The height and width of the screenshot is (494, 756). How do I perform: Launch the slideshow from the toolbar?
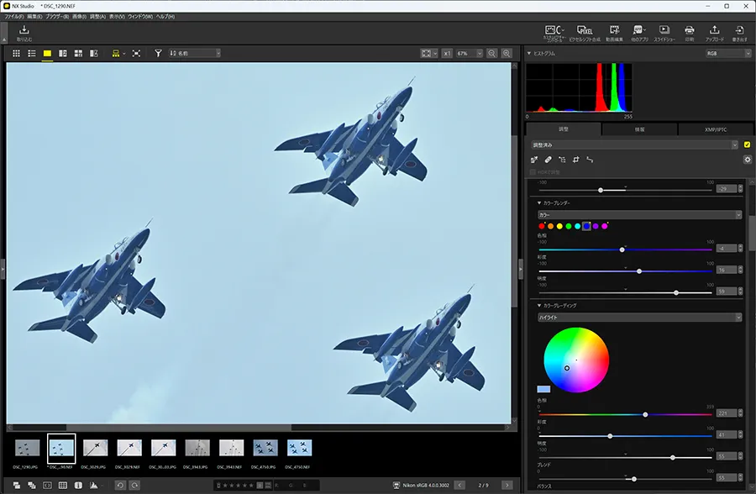[x=663, y=32]
